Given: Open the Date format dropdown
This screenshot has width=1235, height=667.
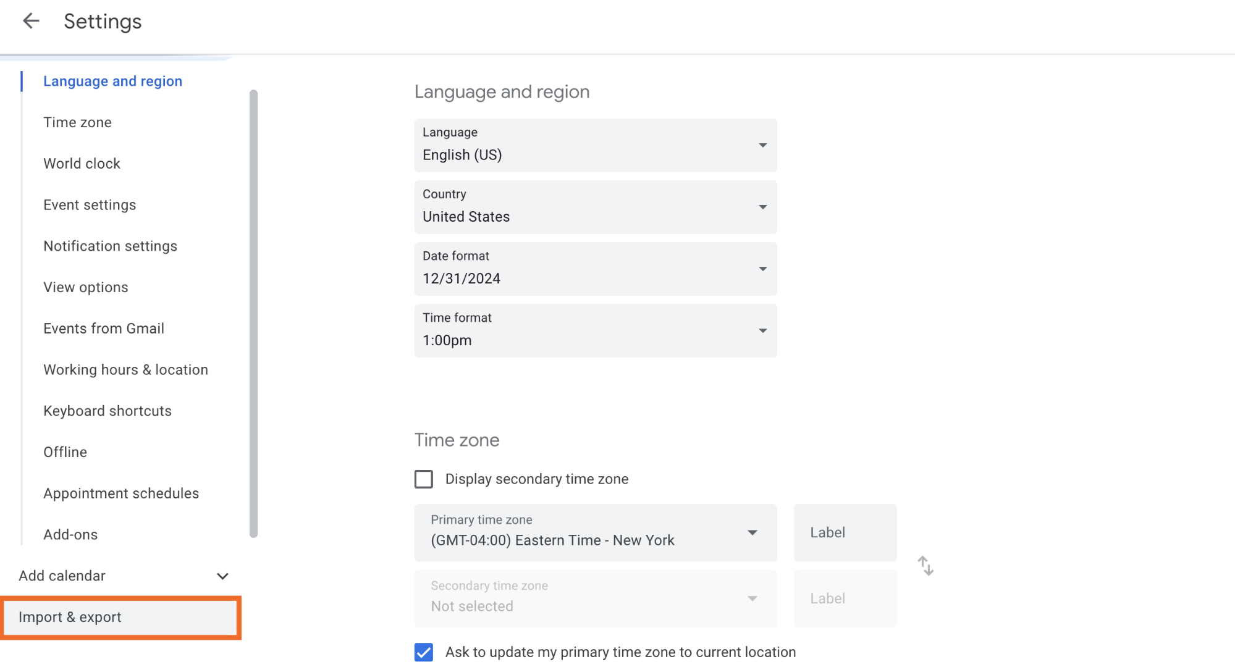Looking at the screenshot, I should [x=594, y=269].
